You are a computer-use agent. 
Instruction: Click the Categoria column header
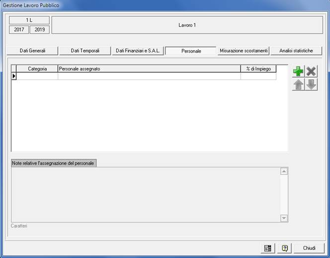(x=37, y=69)
